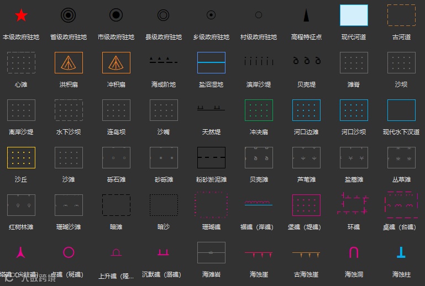Pick the 滩脊 dotted pattern
425x286 pixels.
click(354, 62)
